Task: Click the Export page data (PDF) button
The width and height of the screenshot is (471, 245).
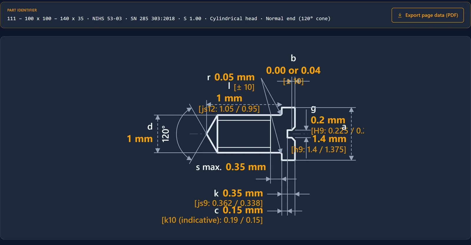Action: (427, 15)
